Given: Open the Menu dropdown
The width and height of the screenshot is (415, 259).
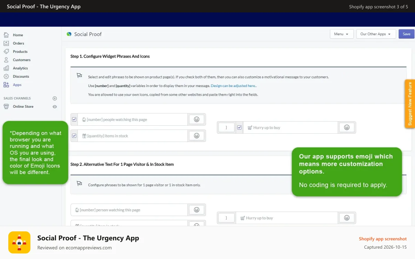Looking at the screenshot, I should click(x=342, y=34).
